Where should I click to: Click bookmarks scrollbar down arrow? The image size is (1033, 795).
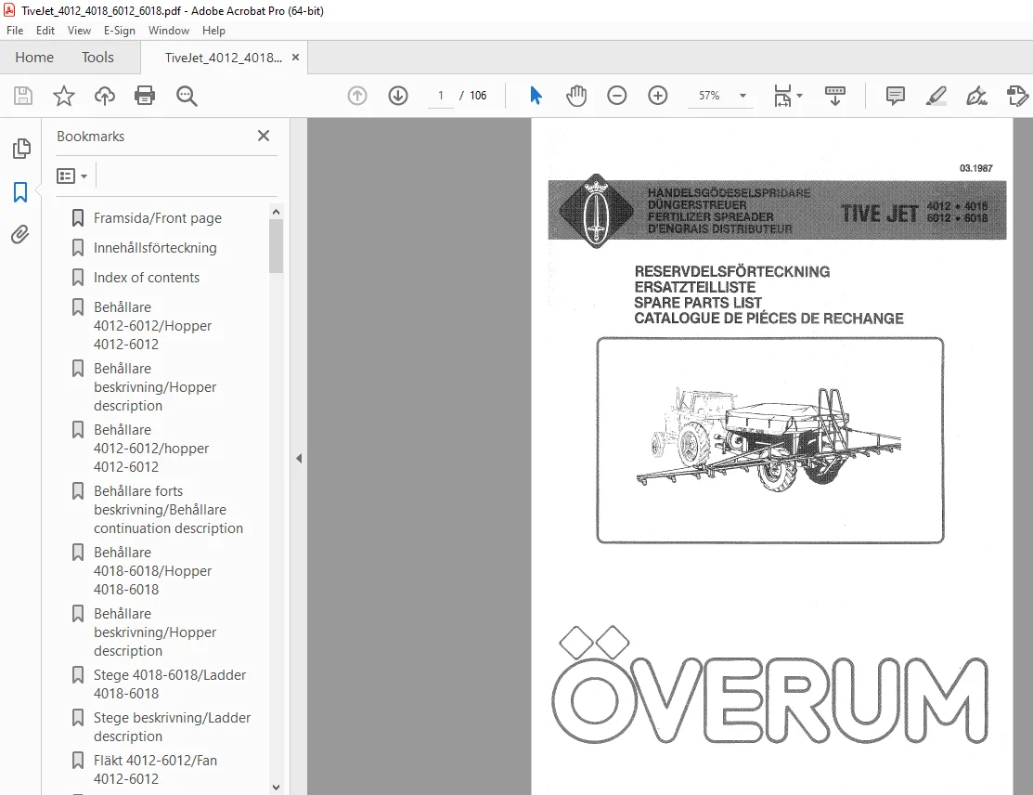[x=276, y=787]
